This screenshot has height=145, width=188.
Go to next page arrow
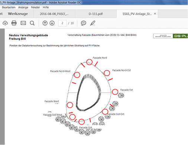pyautogui.click(x=52, y=23)
